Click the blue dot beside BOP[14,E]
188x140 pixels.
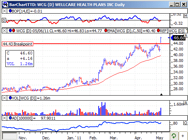(x=10, y=11)
